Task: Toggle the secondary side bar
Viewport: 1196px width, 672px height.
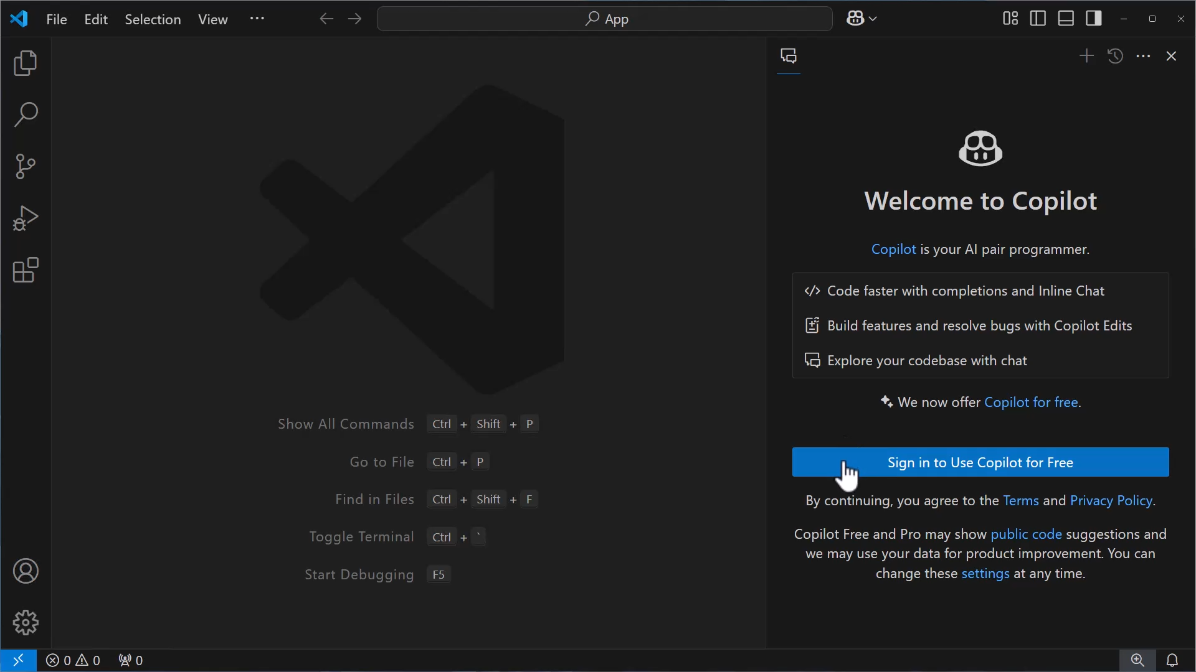Action: 1094,19
